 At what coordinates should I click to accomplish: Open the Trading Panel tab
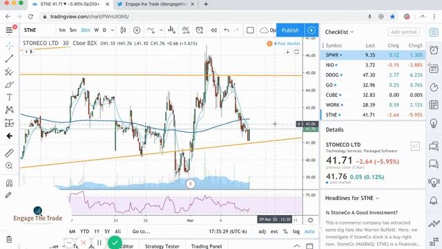coord(206,246)
